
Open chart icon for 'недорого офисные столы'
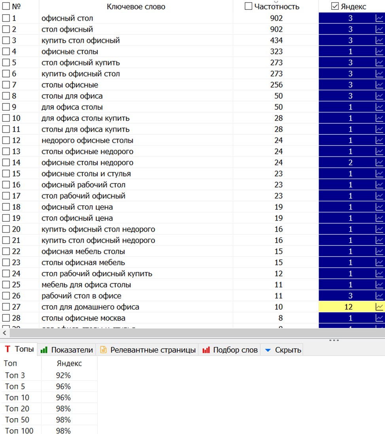[x=379, y=140]
